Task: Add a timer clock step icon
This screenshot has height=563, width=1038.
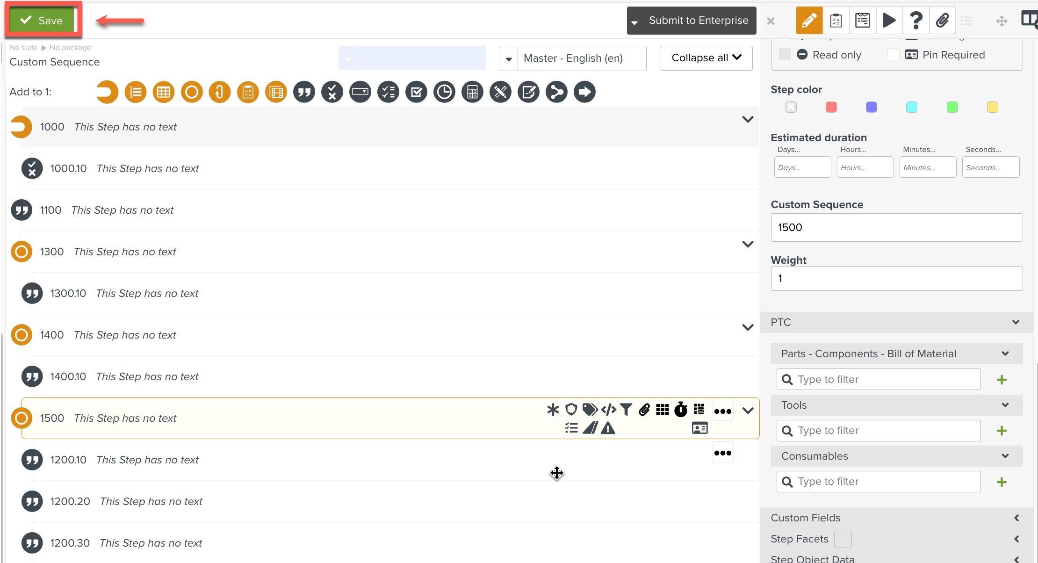Action: 444,92
